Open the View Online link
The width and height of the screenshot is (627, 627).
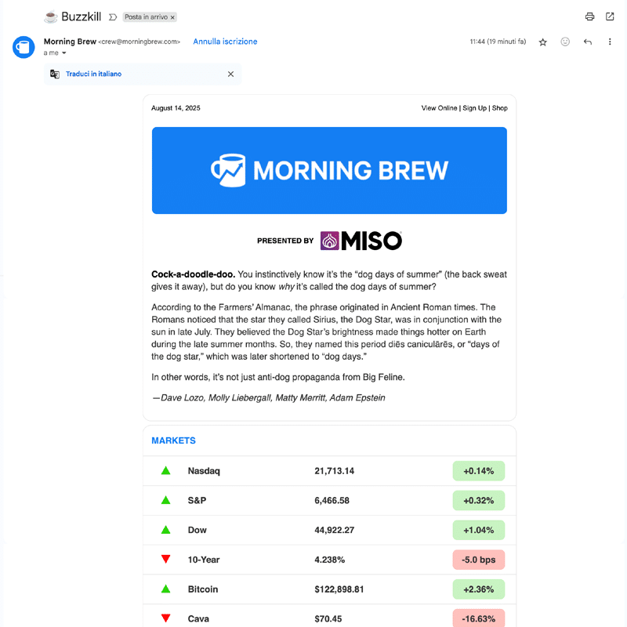pyautogui.click(x=439, y=108)
